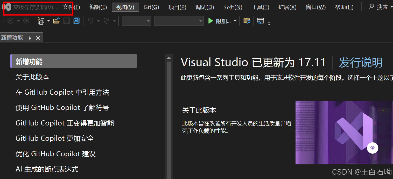393x179 pixels.
Task: Open the 窗口(W) menu
Action: click(316, 7)
